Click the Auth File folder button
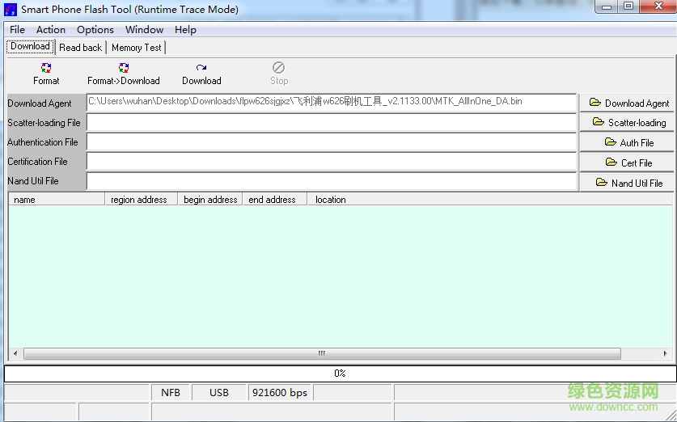677x422 pixels. [x=628, y=142]
